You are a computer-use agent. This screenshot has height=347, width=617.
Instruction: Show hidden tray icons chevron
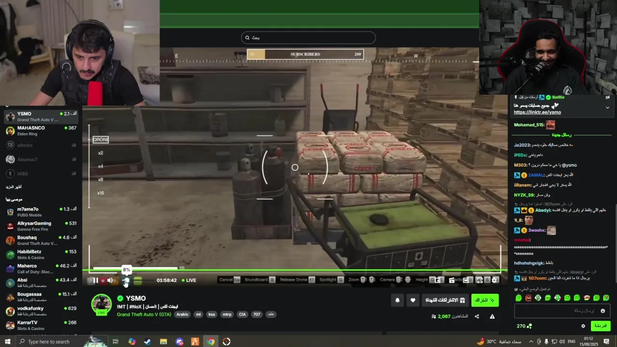(x=531, y=342)
